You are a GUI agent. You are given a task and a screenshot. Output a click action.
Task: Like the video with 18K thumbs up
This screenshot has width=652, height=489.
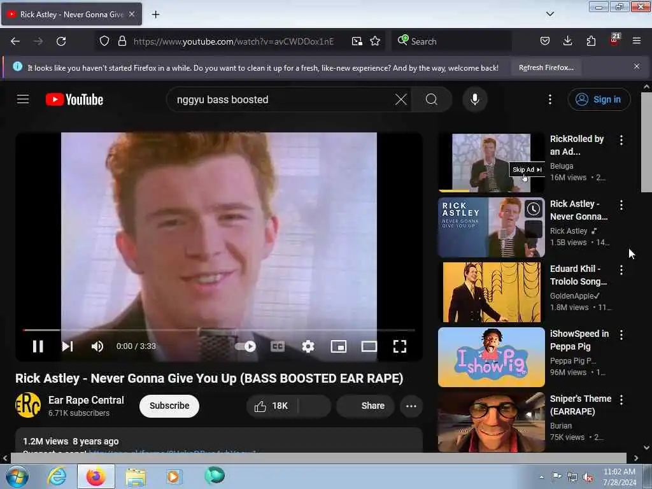272,406
